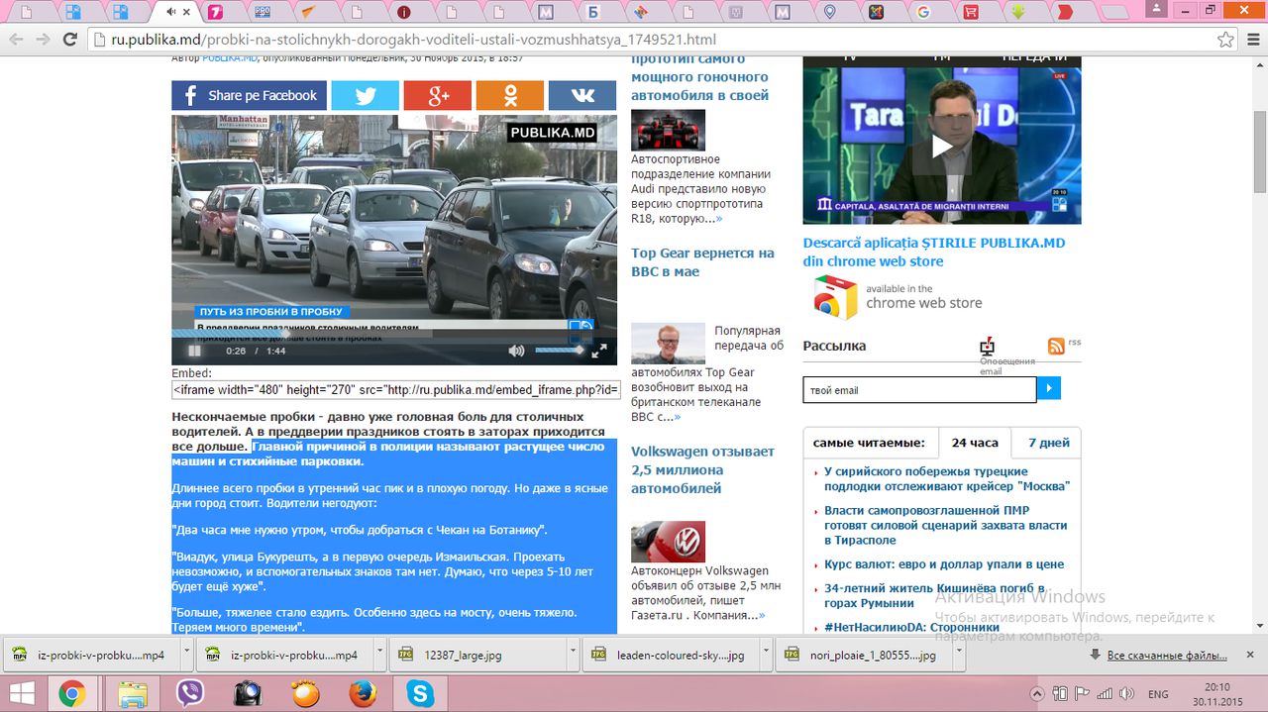
Task: Switch to the map pin tab
Action: tap(829, 12)
